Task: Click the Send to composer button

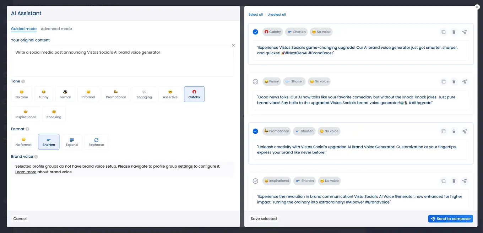Action: pos(450,219)
